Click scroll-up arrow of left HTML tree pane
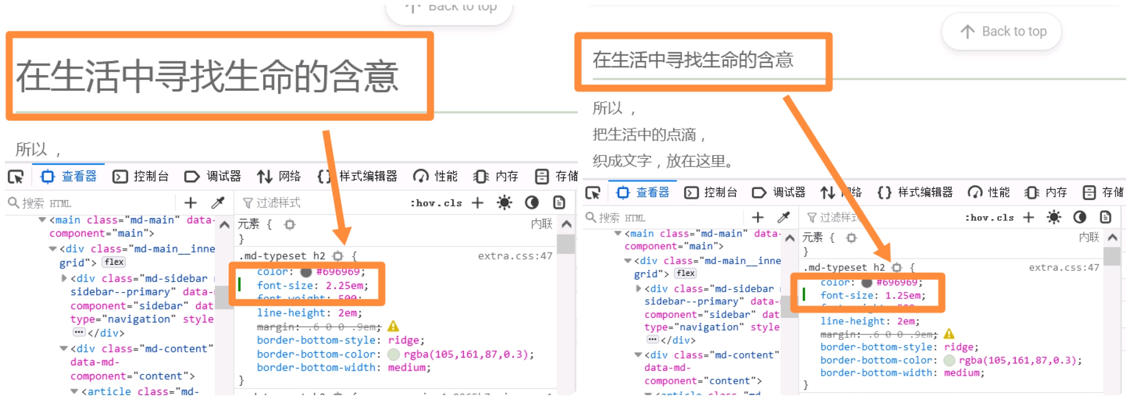 pyautogui.click(x=224, y=225)
